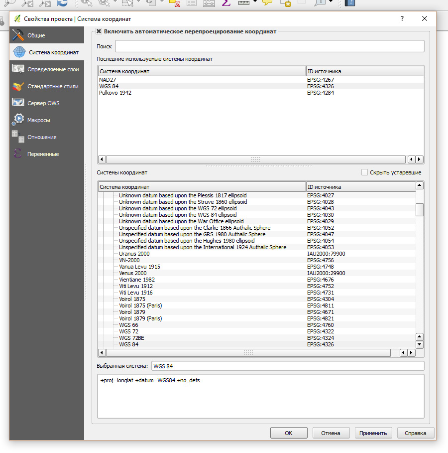Select Unspecified datum GRS 1980 Authalic Sphere
This screenshot has width=448, height=453.
257,234
